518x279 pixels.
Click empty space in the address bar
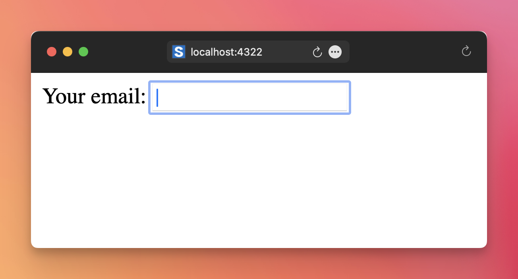(286, 52)
